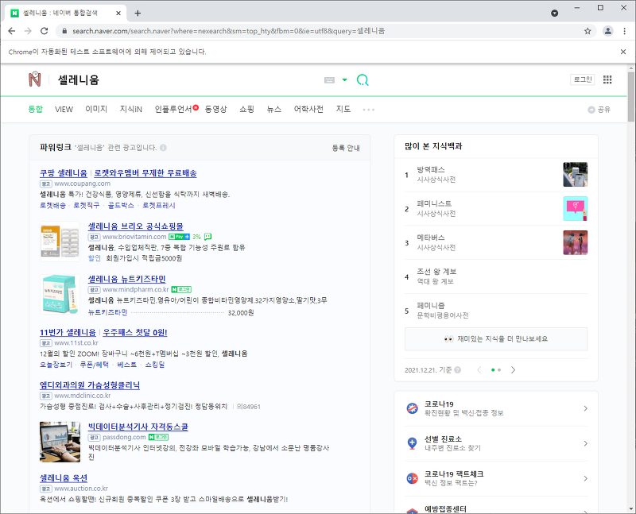
Task: Go to previous 지식백과 page arrow
Action: (x=479, y=370)
